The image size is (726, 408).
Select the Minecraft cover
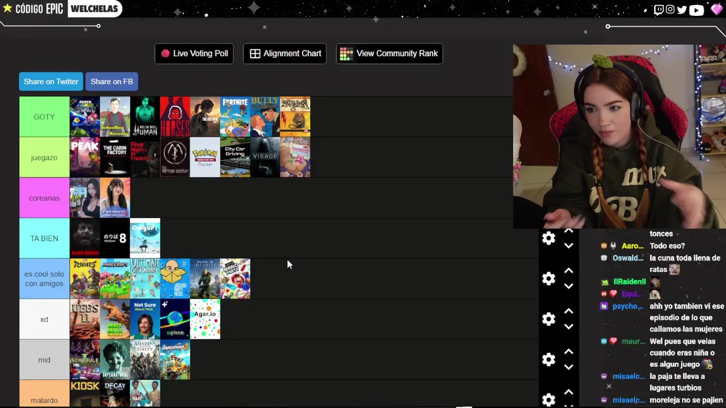pos(115,279)
